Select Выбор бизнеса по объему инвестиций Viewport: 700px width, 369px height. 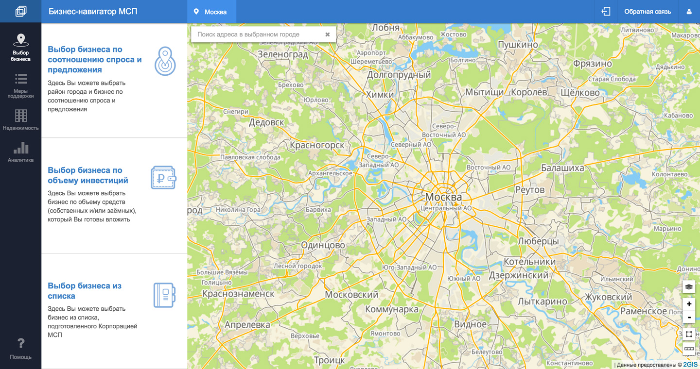(88, 175)
